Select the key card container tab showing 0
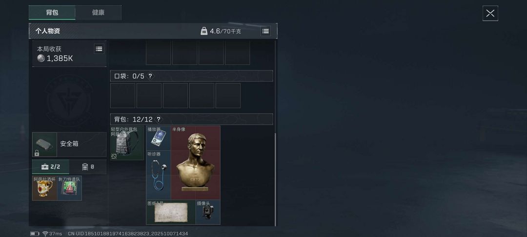 pyautogui.click(x=88, y=166)
